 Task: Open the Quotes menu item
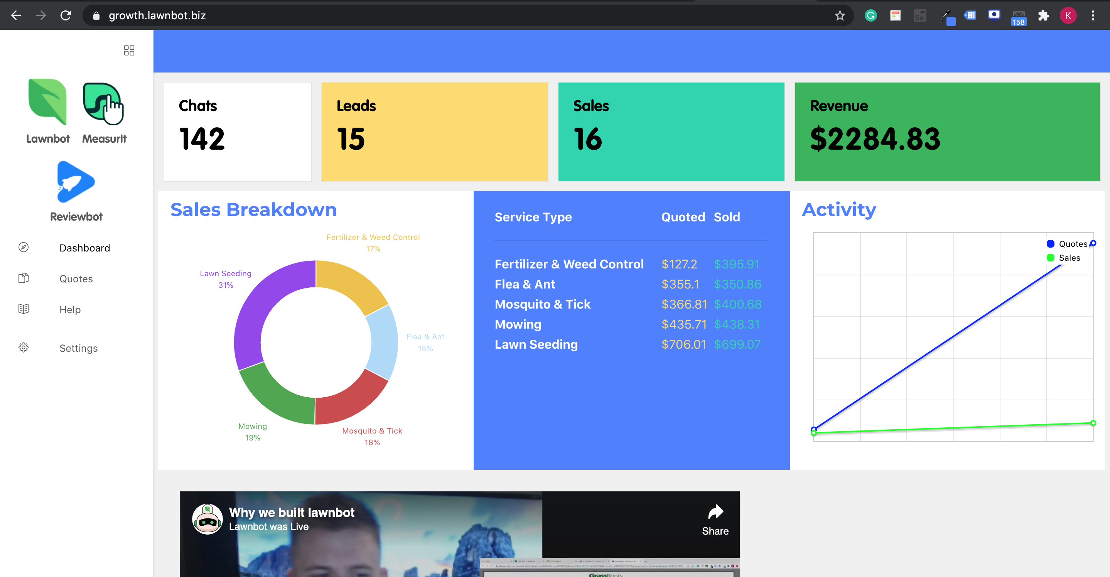(76, 279)
